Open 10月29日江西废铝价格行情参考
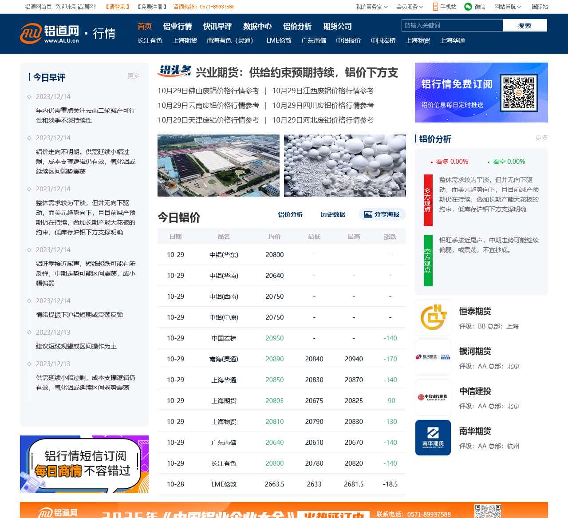Image resolution: width=568 pixels, height=518 pixels. click(323, 91)
